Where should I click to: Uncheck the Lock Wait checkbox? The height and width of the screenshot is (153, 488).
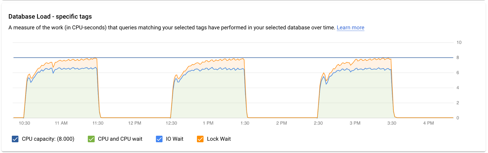point(200,139)
